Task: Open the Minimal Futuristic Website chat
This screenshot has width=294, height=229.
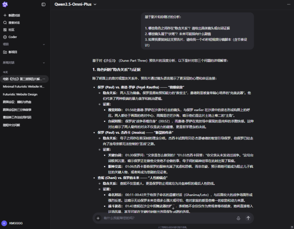Action: coord(24,86)
